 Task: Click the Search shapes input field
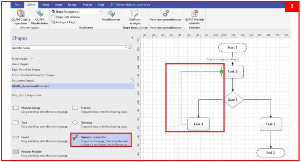point(69,48)
